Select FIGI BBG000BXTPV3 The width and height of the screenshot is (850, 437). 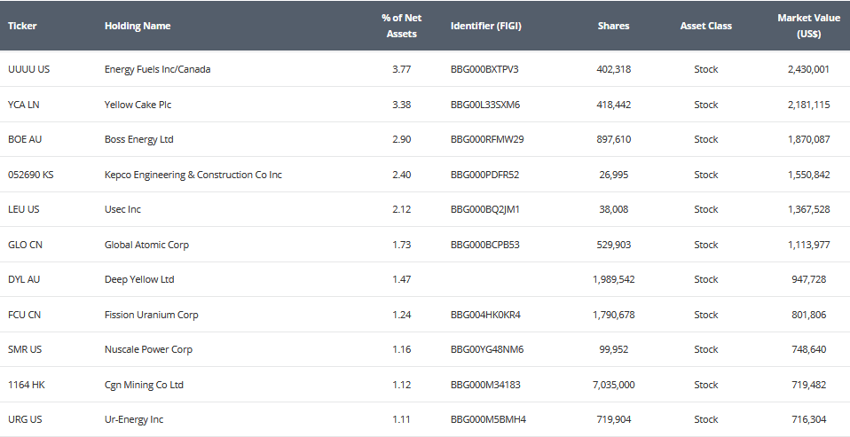coord(484,69)
